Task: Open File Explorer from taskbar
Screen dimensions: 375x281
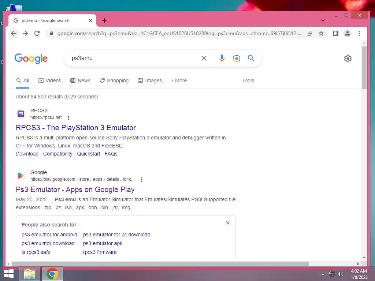Action: (30, 274)
